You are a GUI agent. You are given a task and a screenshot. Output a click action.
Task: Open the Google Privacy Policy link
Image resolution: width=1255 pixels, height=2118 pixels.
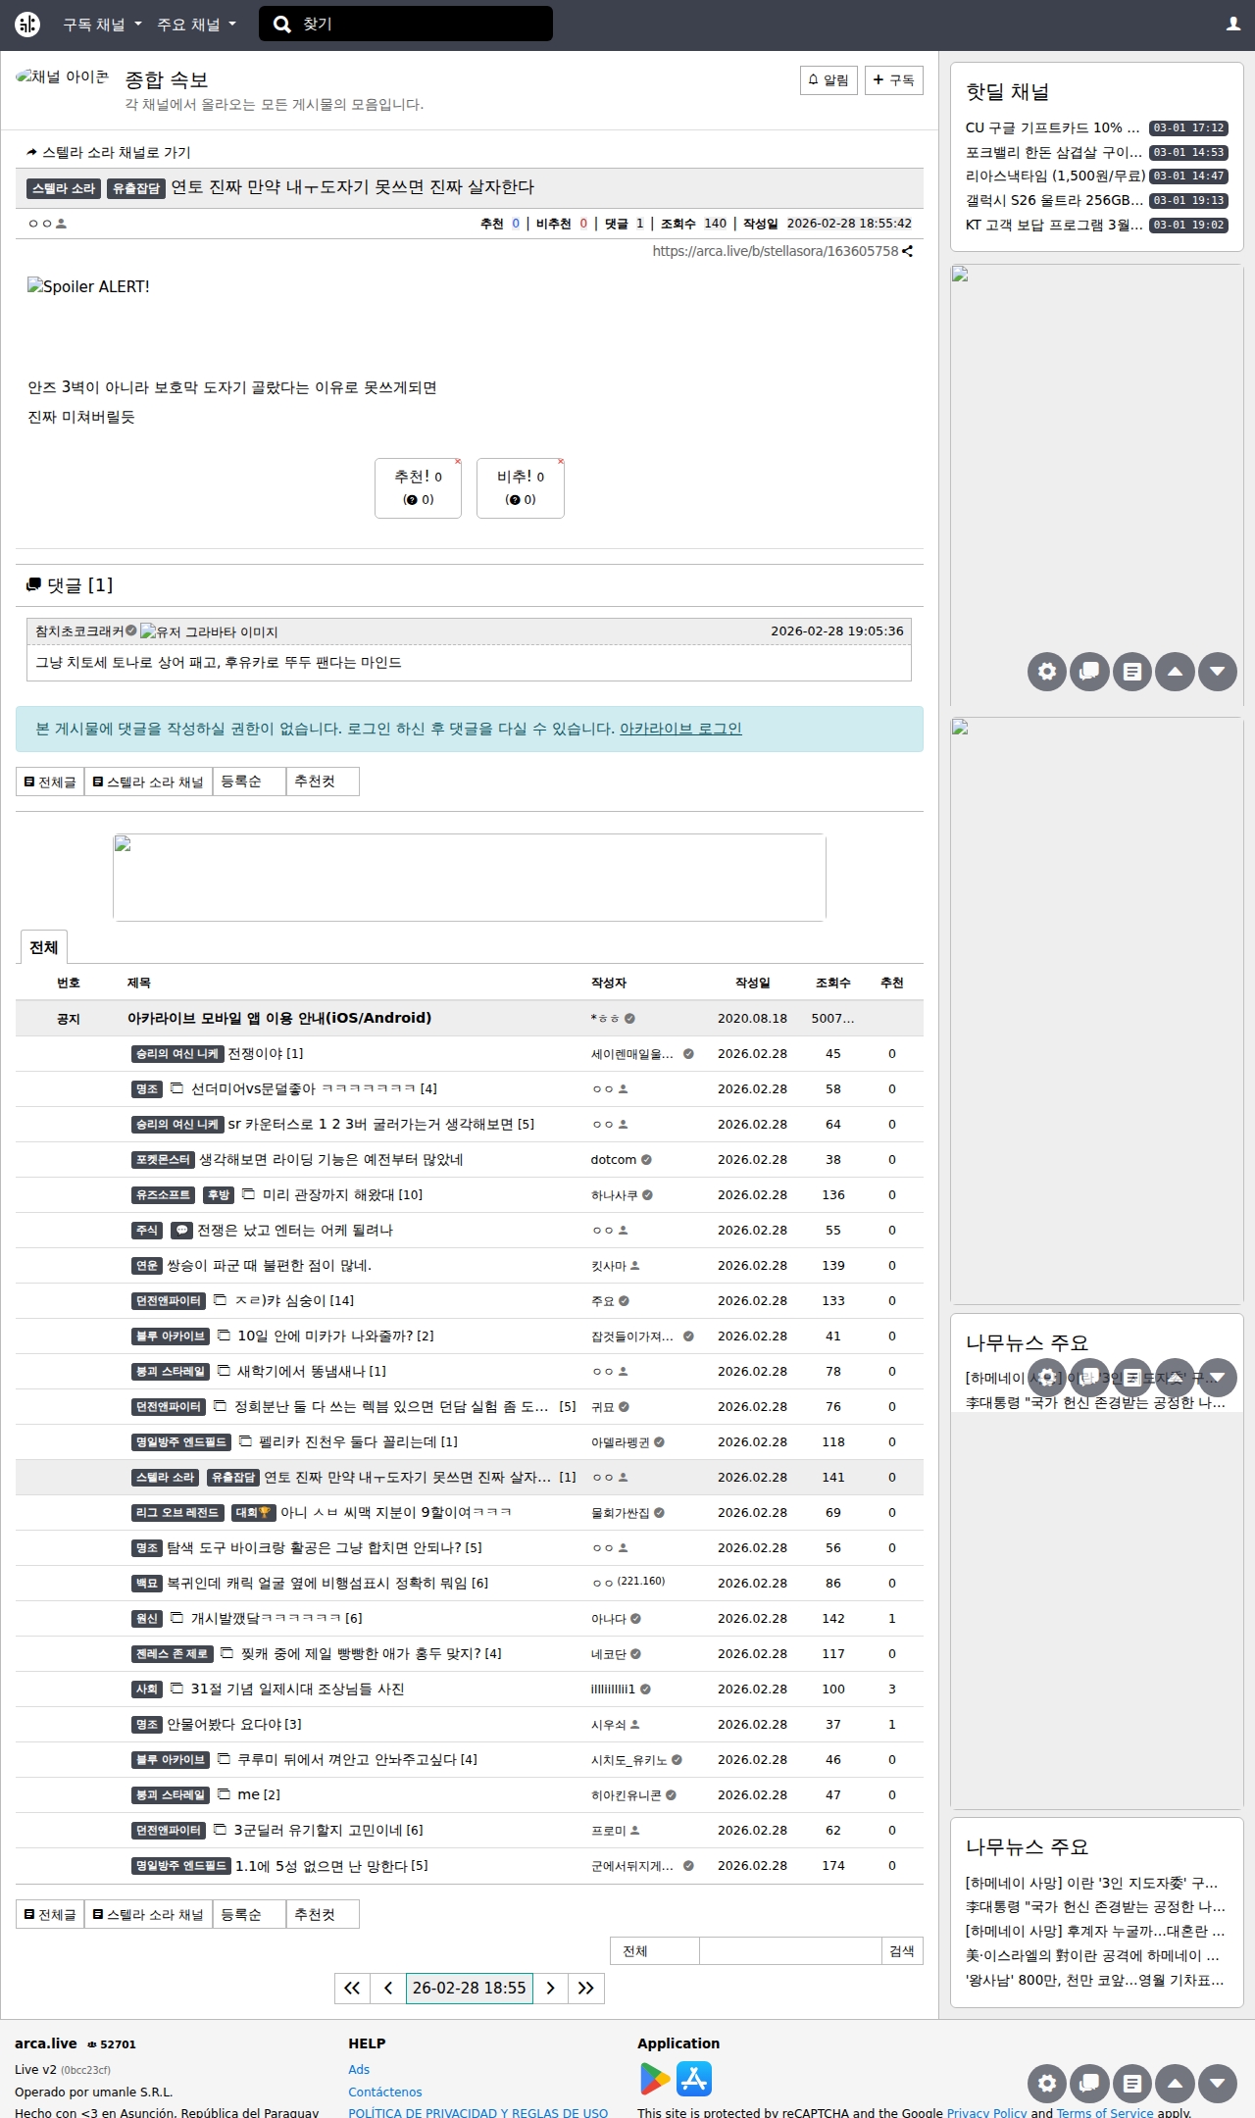click(x=986, y=2113)
